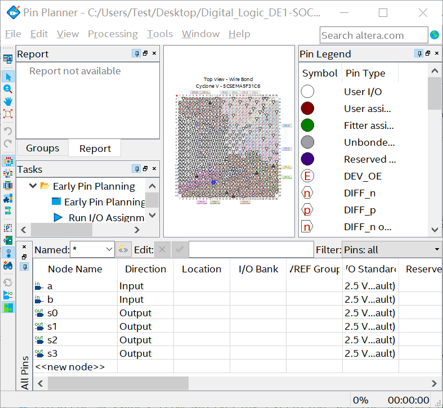
Task: Click the differential pin pair connection icon
Action: pos(8,210)
